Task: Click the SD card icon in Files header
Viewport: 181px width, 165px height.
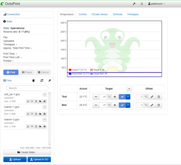Action: pos(33,80)
